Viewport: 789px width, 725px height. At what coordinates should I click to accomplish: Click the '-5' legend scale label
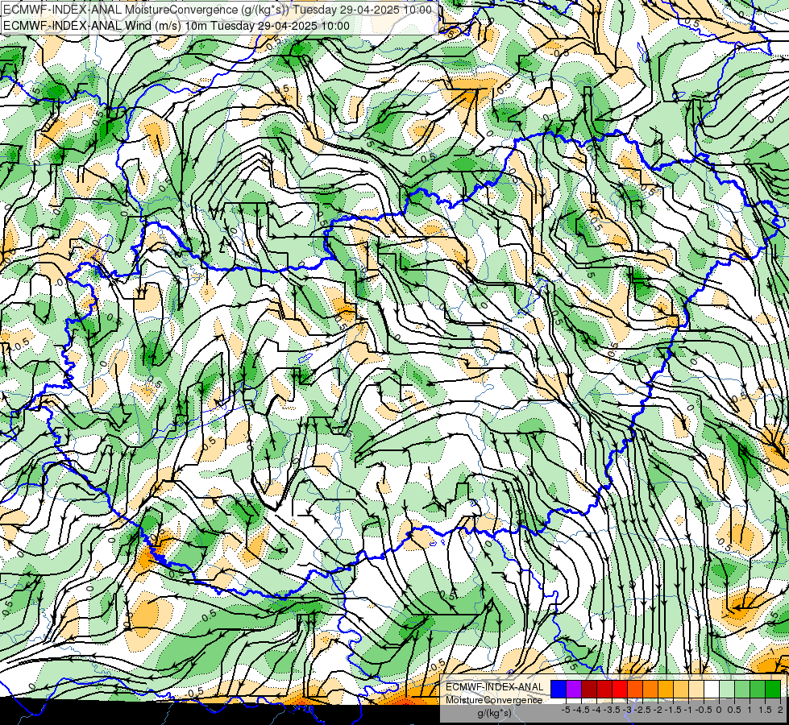coord(566,710)
